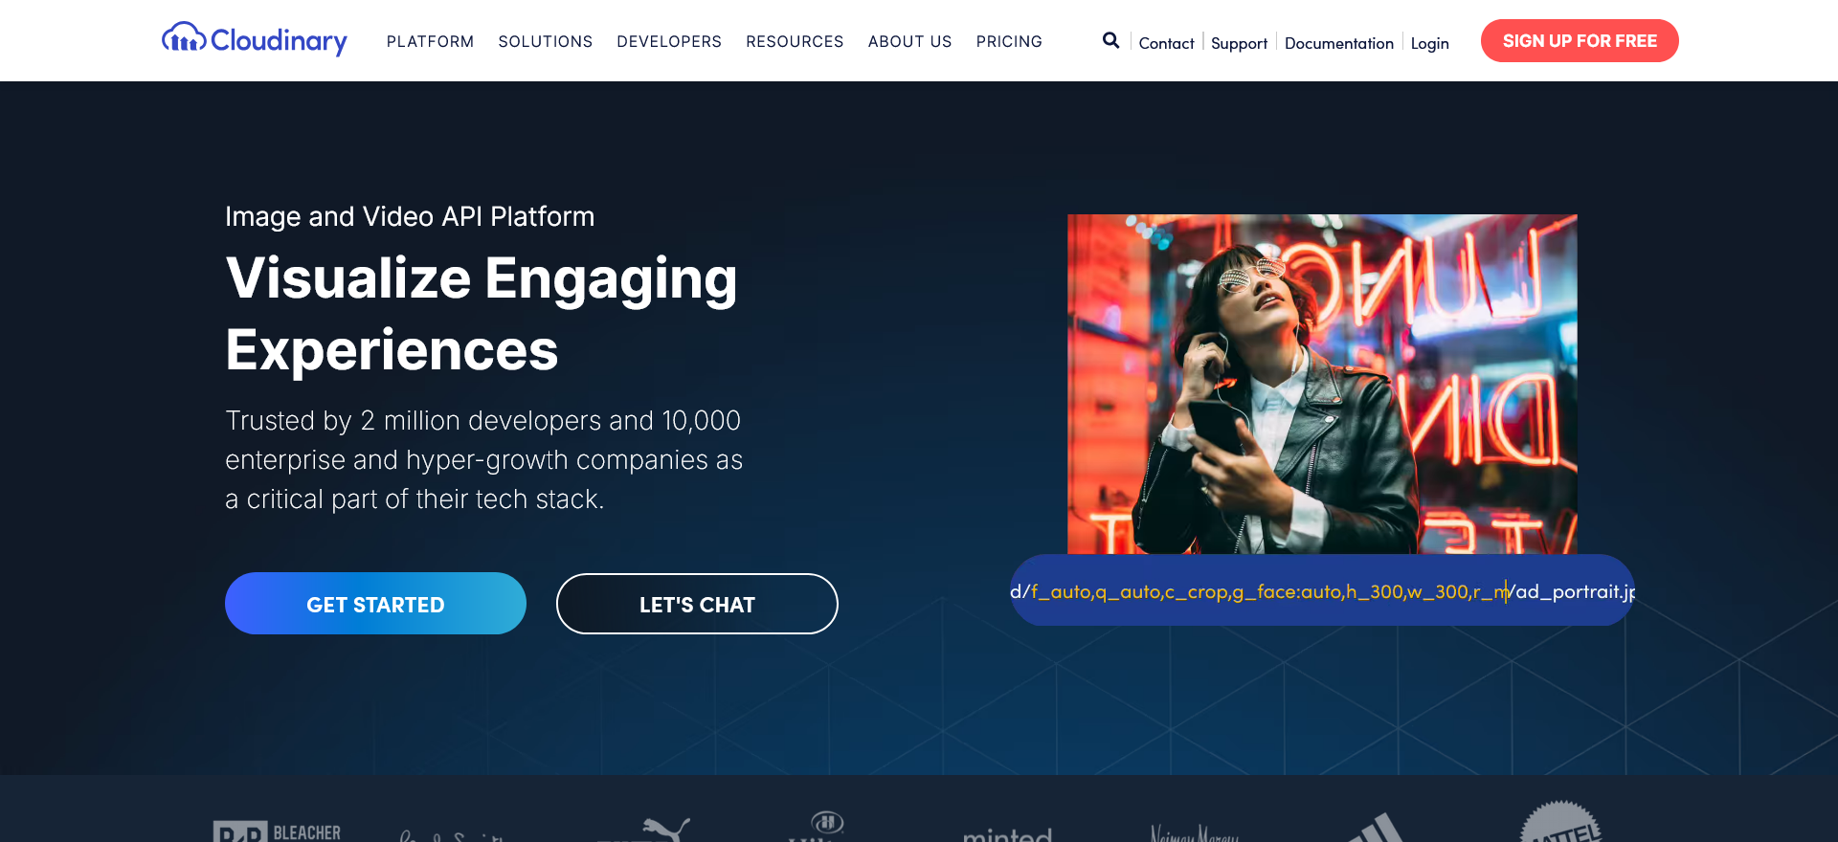Click the Sign Up For Free button
The height and width of the screenshot is (842, 1838).
[x=1580, y=41]
